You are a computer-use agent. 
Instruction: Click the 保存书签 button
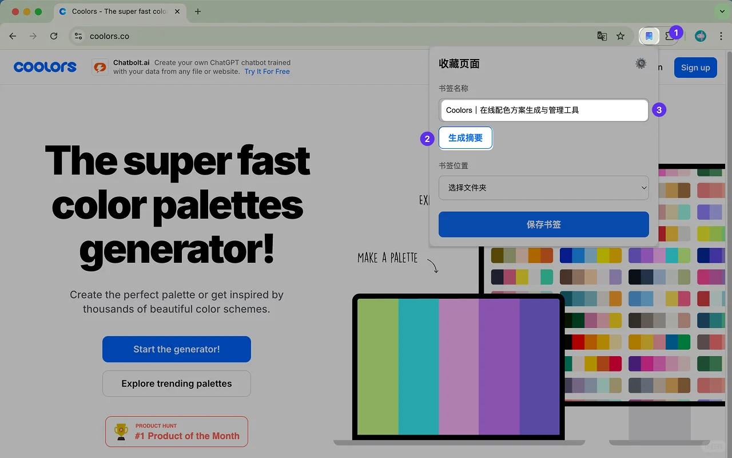(544, 224)
